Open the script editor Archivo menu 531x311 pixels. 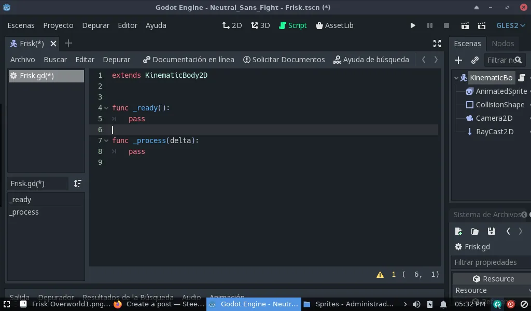23,60
